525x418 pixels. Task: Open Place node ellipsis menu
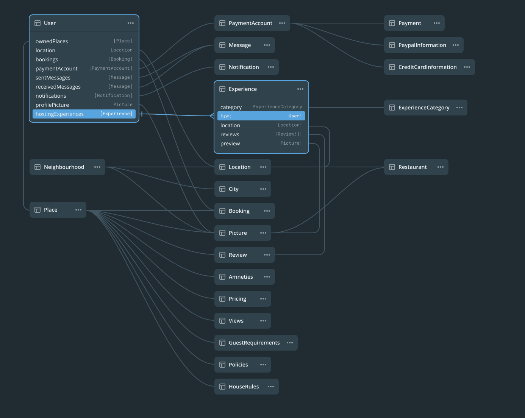(78, 210)
